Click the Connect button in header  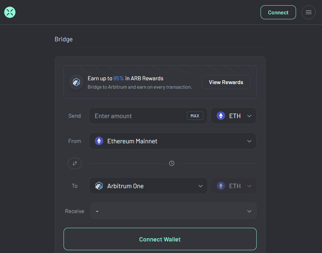pos(278,12)
